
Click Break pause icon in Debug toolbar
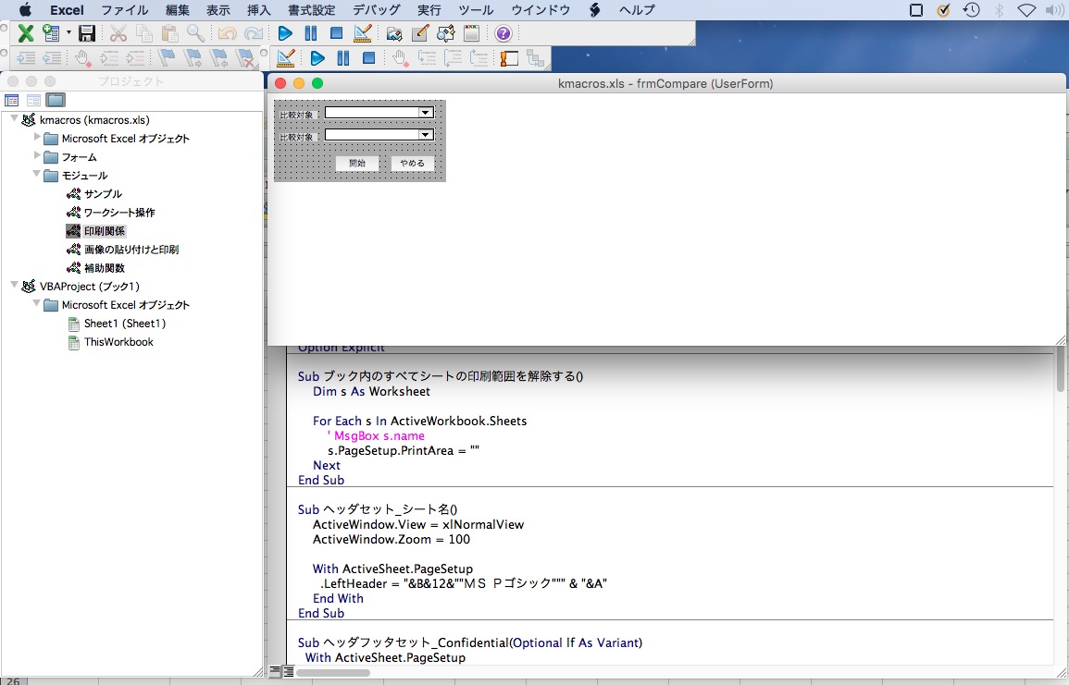coord(343,58)
